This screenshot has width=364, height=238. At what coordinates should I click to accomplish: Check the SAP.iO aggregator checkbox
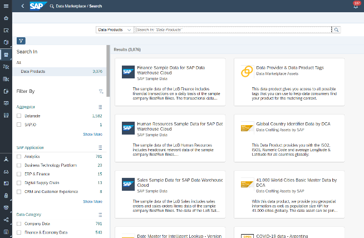(x=19, y=125)
